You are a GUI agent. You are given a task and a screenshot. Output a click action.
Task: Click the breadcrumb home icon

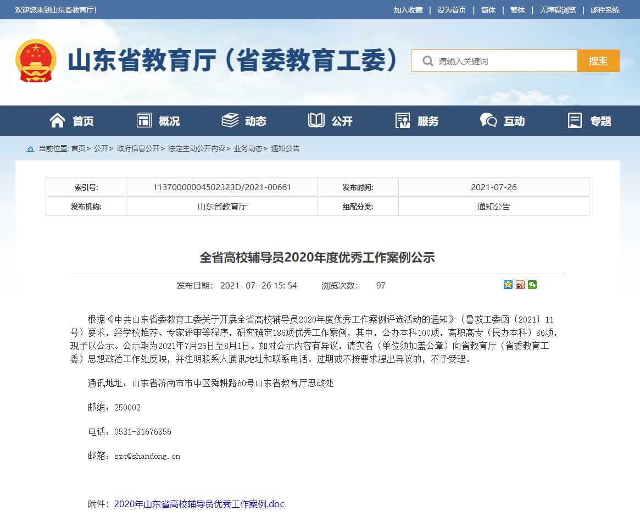coord(30,148)
